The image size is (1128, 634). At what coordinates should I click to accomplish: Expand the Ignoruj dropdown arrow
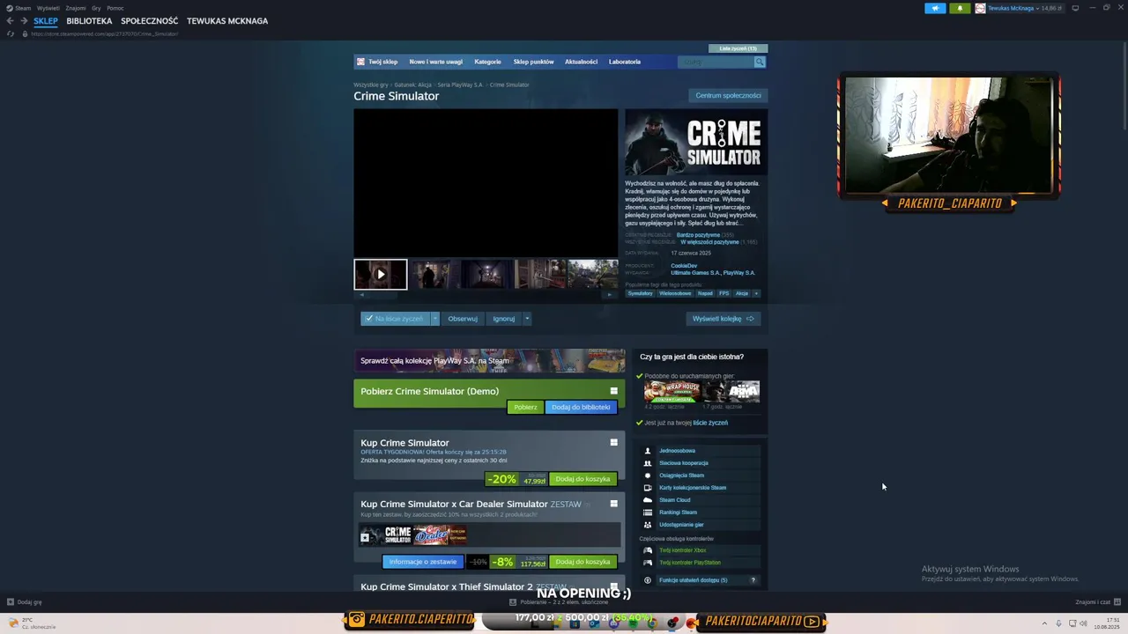click(527, 319)
